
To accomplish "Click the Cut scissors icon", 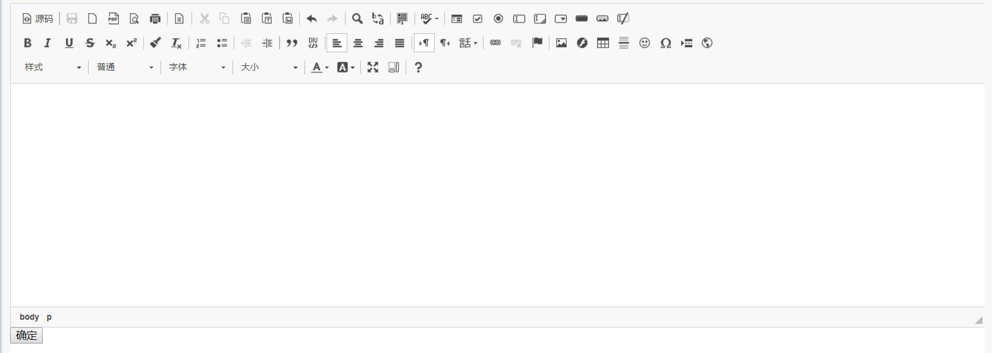I will pos(205,19).
